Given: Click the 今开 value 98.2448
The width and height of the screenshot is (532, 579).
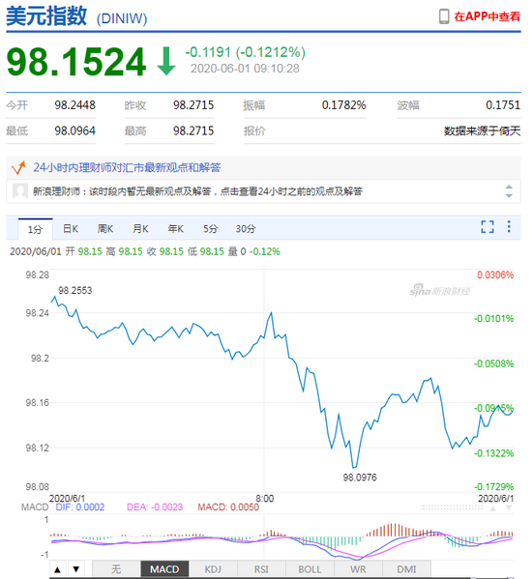Looking at the screenshot, I should click(x=75, y=105).
